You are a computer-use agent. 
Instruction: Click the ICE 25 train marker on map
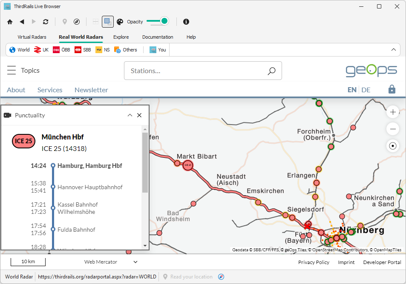tap(188, 165)
